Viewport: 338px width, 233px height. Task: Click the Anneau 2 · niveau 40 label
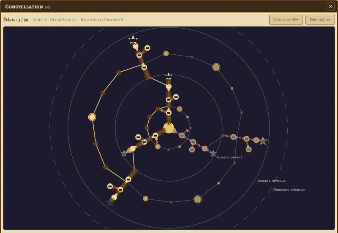click(271, 181)
